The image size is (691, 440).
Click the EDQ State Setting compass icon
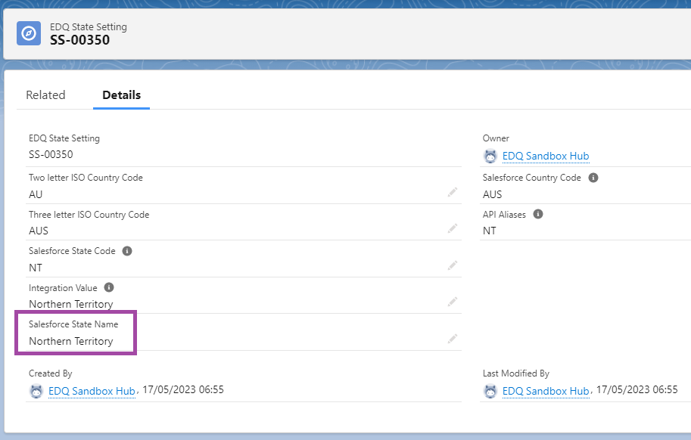(29, 33)
